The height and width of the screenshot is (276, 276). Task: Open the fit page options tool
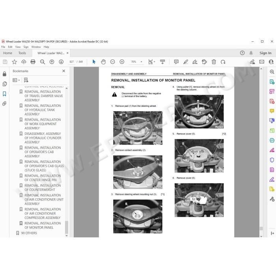pyautogui.click(x=151, y=62)
